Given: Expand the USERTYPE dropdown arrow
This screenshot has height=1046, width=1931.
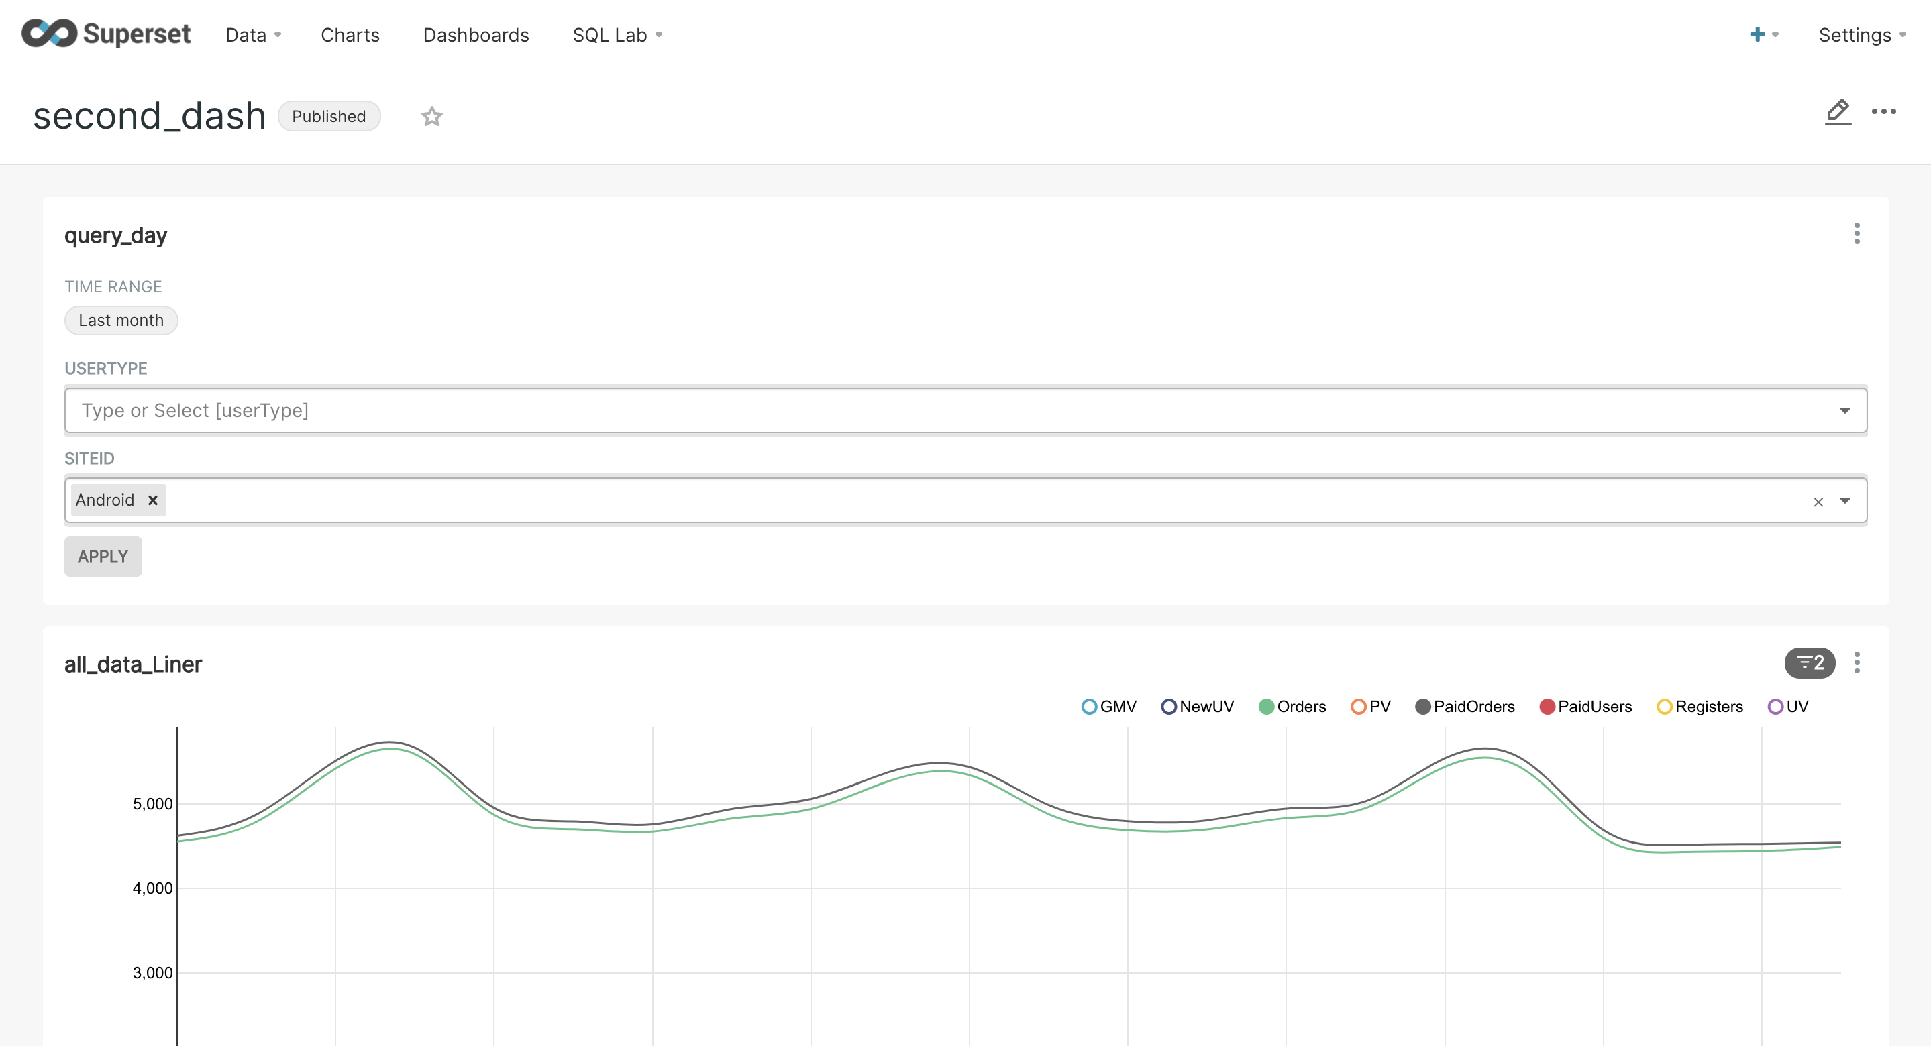Looking at the screenshot, I should pos(1844,410).
